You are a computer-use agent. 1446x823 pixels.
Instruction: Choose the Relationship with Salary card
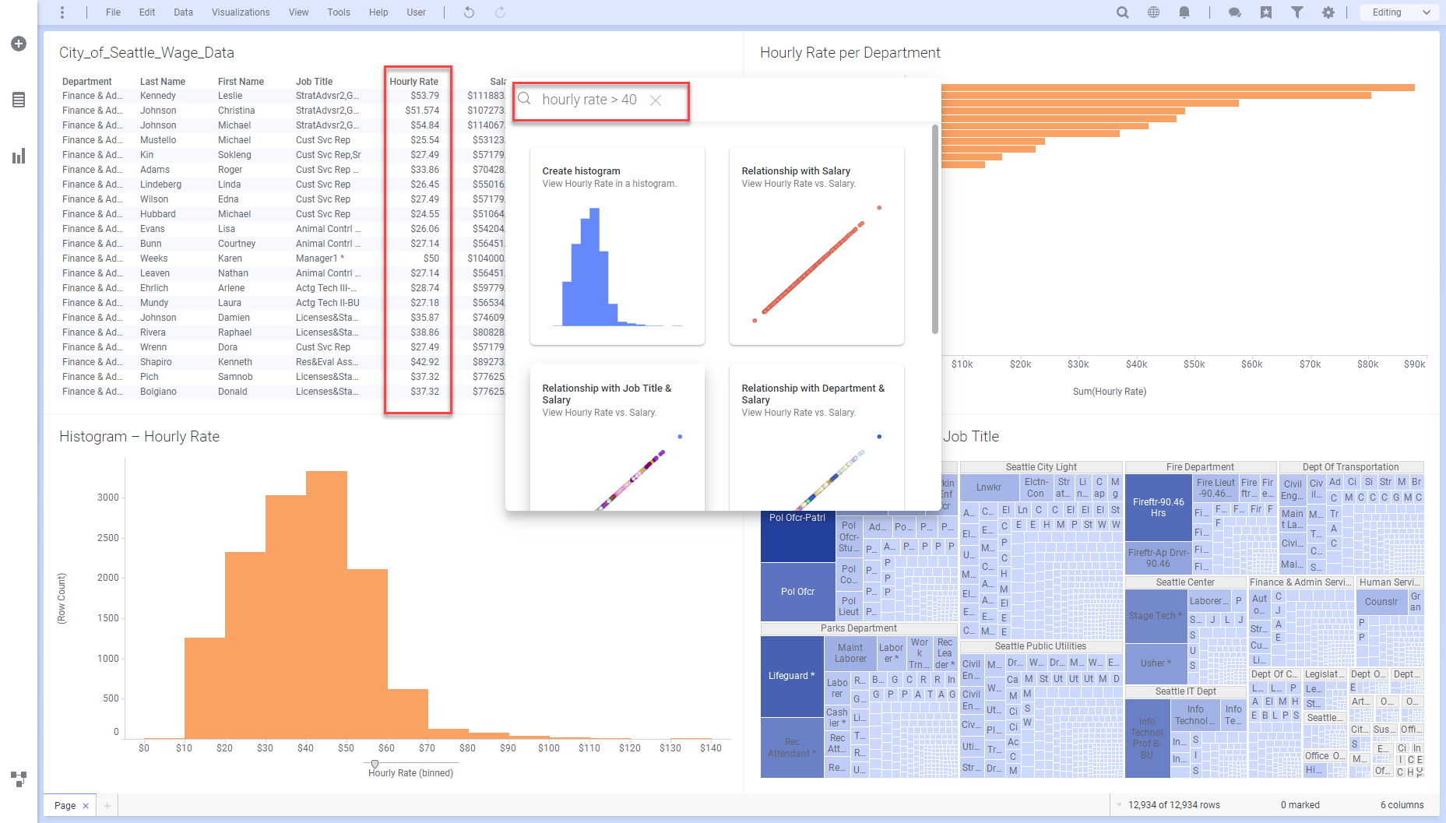[816, 245]
